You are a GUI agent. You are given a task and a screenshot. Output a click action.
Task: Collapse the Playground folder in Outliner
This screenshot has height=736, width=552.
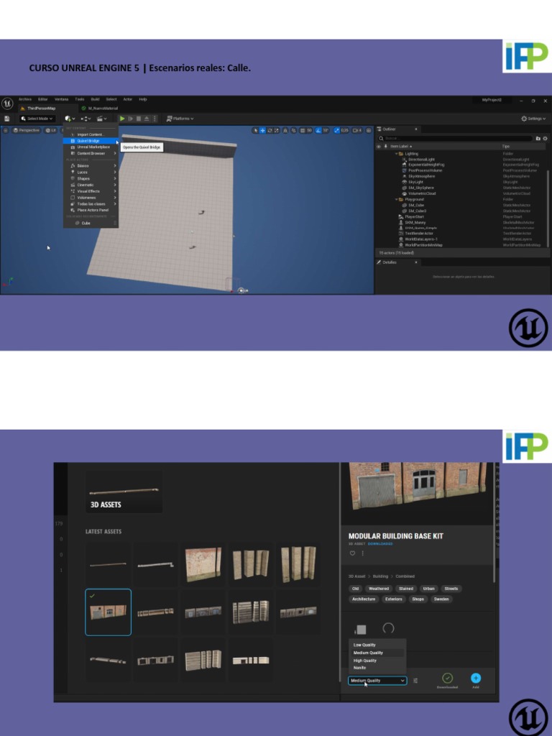tap(396, 200)
